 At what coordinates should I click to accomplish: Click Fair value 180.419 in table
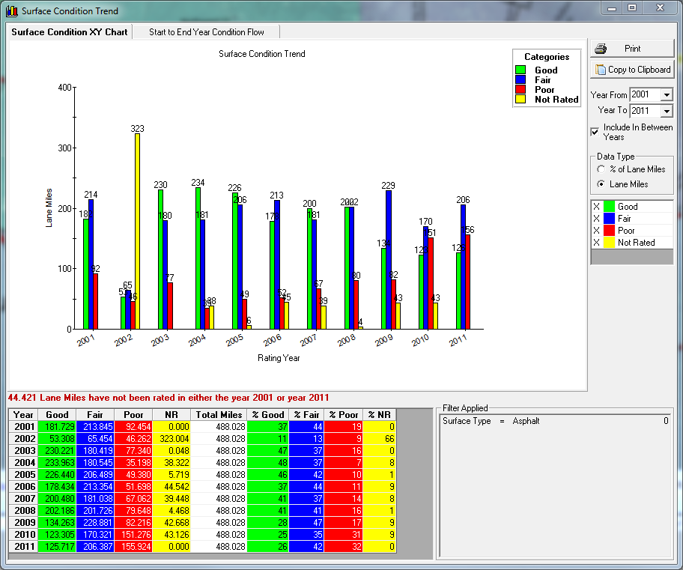click(x=95, y=451)
